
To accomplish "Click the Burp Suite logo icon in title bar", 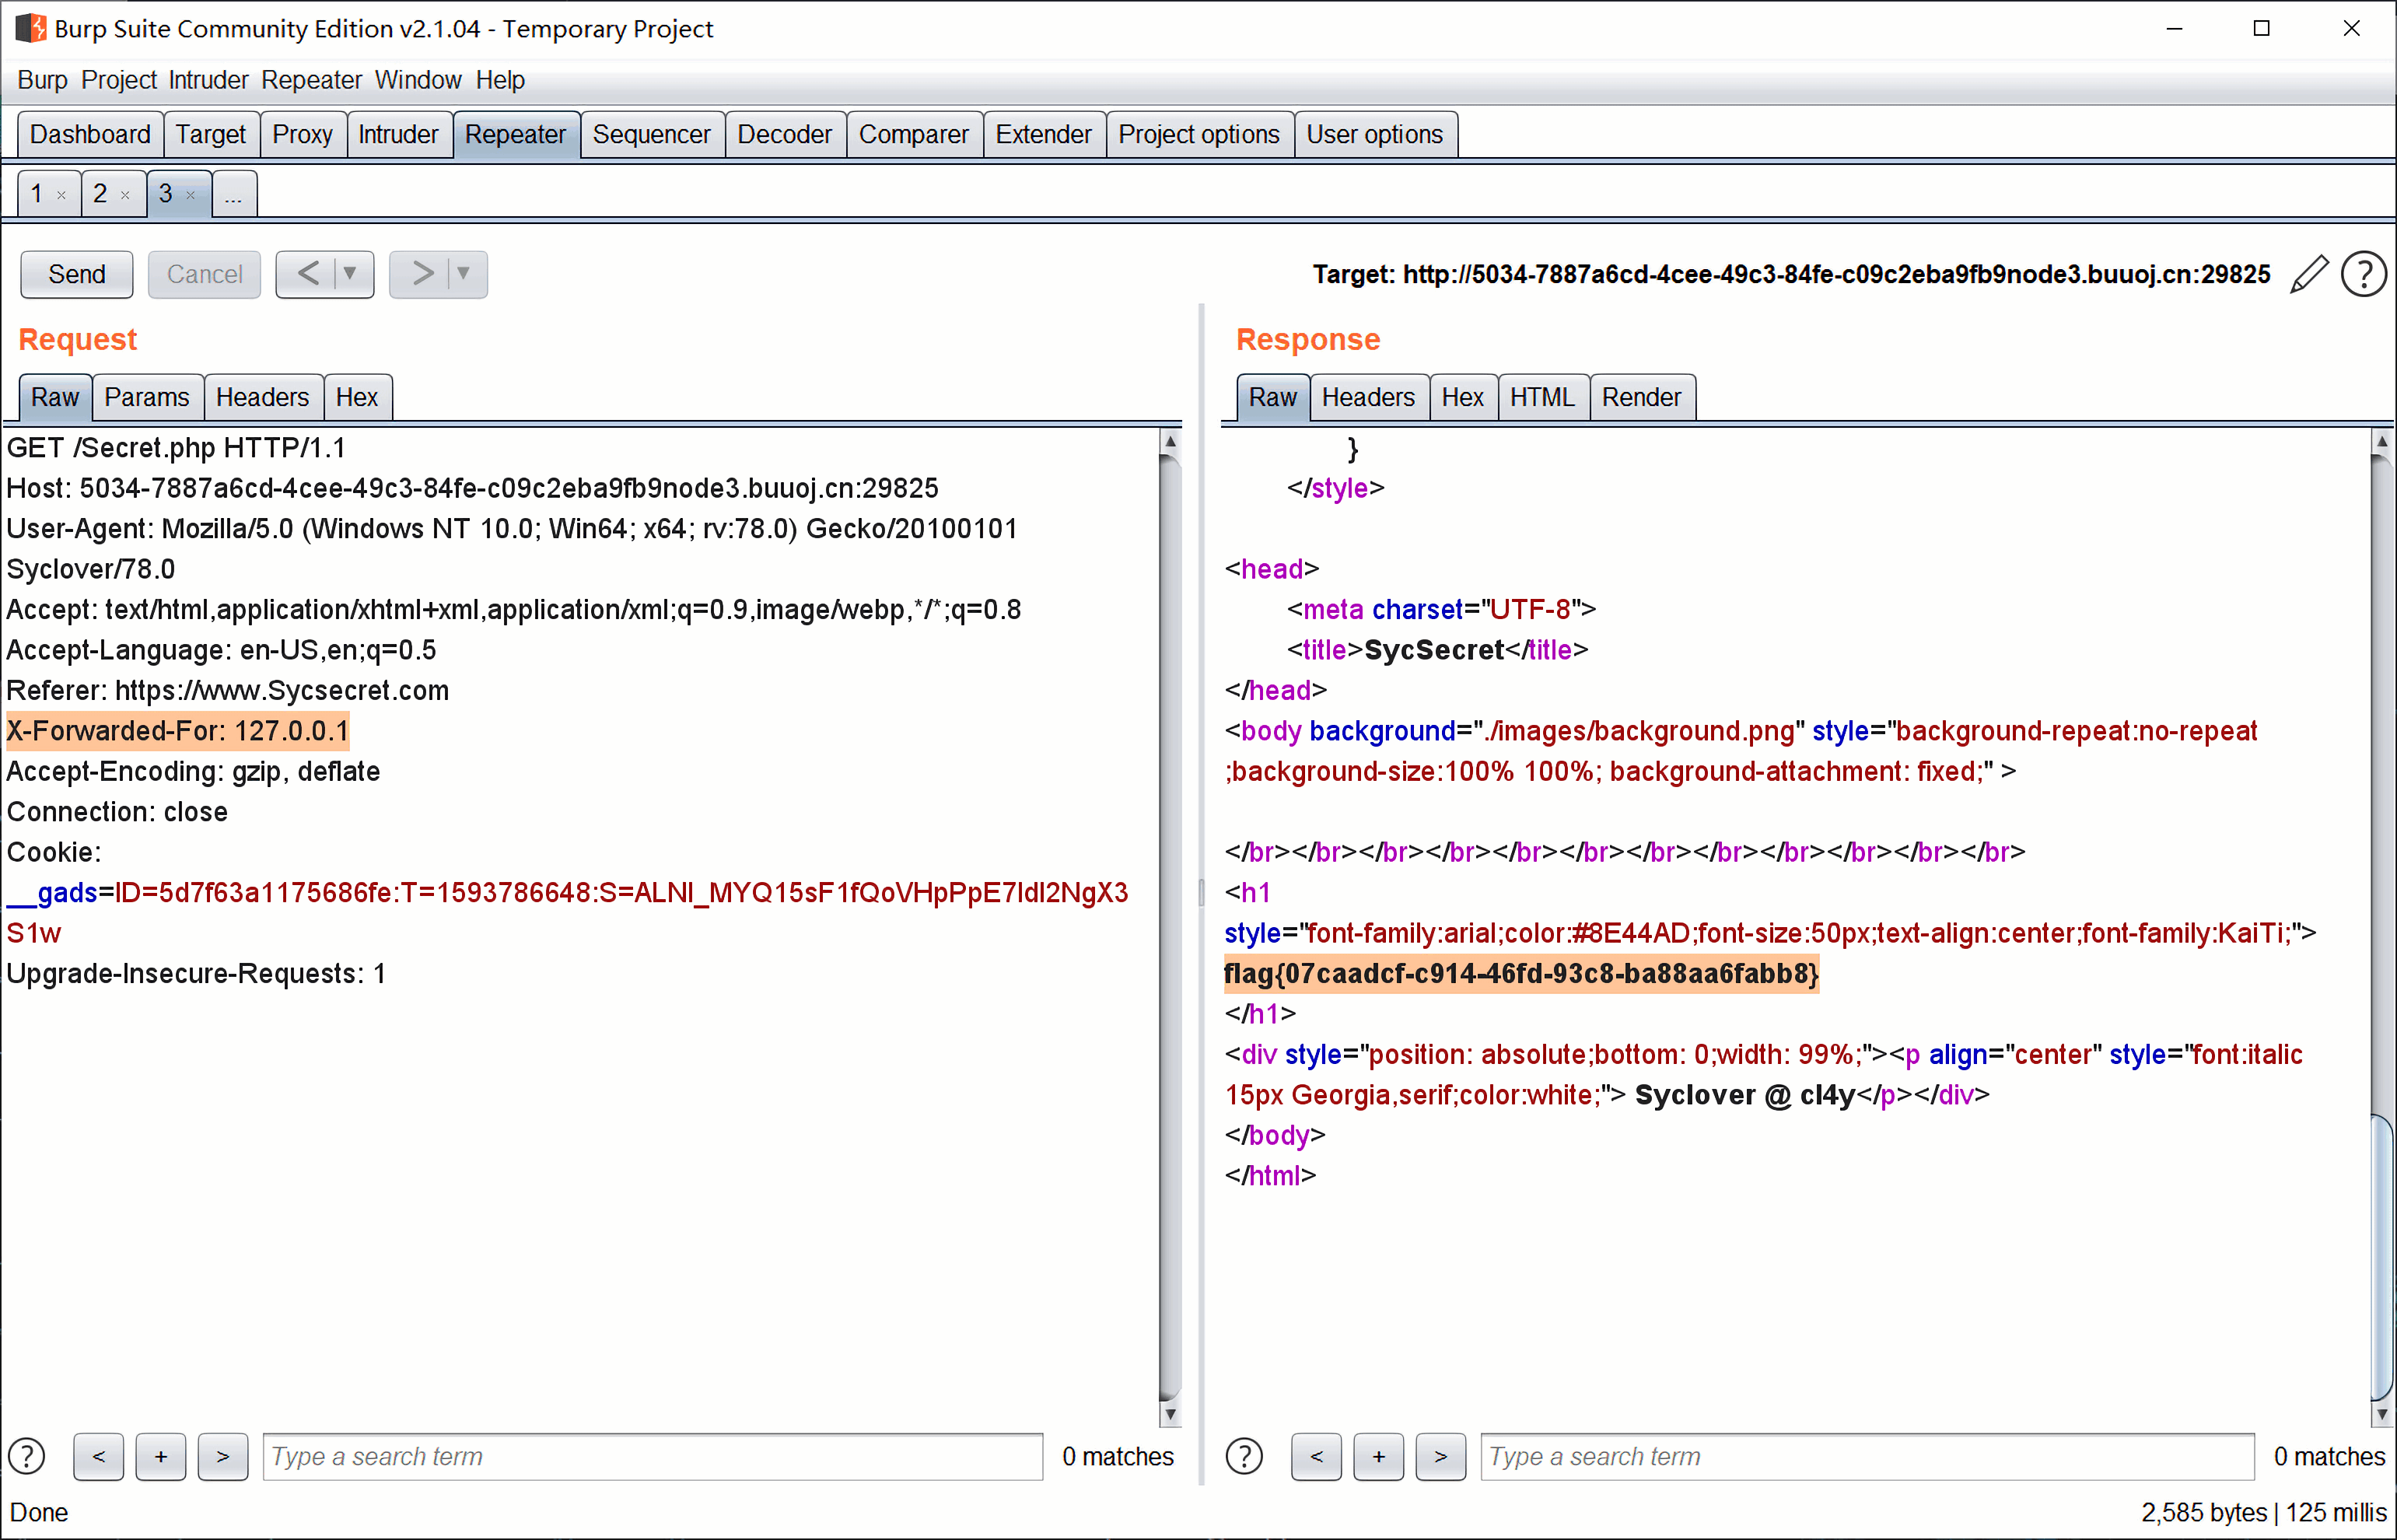I will click(x=30, y=28).
